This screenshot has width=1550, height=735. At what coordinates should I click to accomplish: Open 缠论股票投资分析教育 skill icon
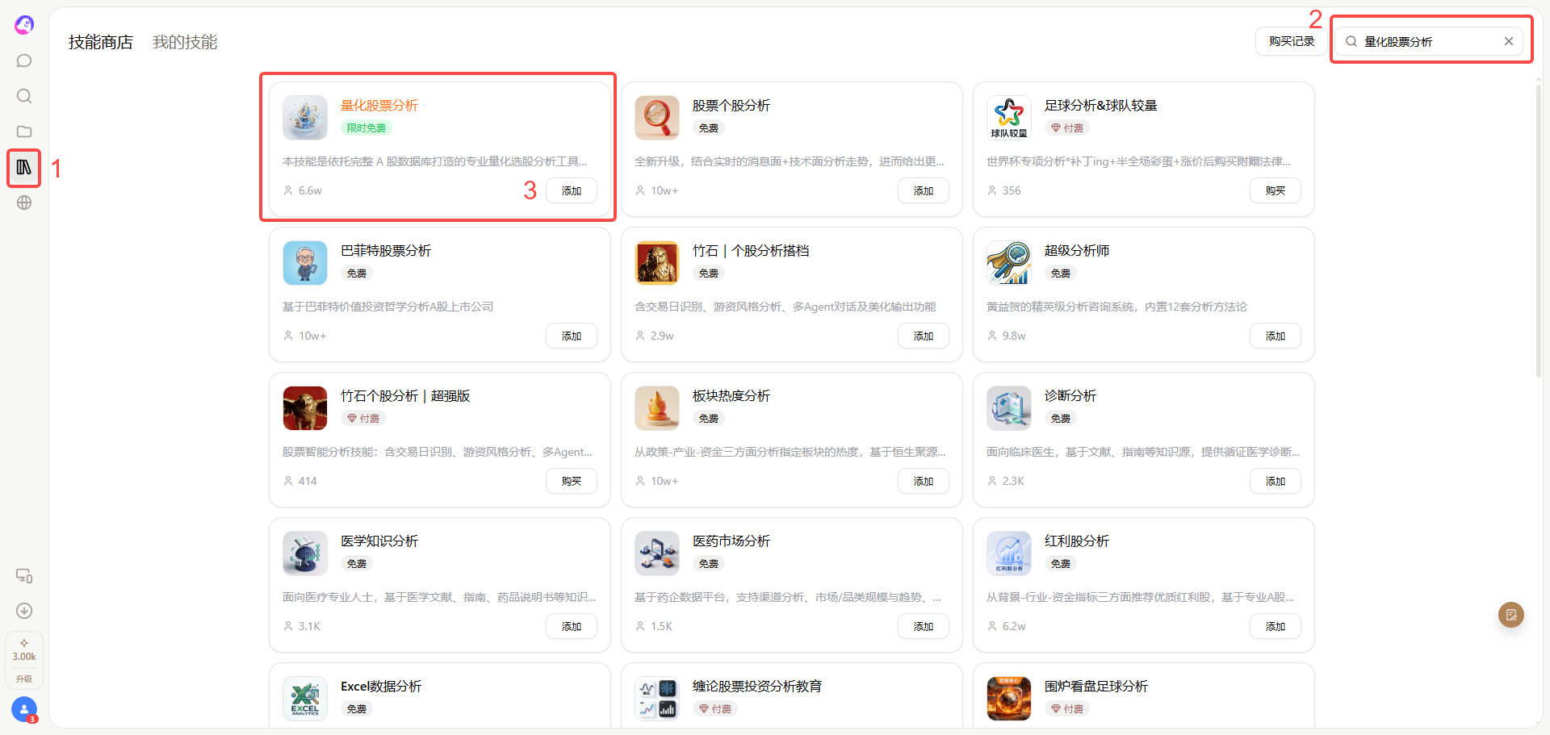pos(657,699)
